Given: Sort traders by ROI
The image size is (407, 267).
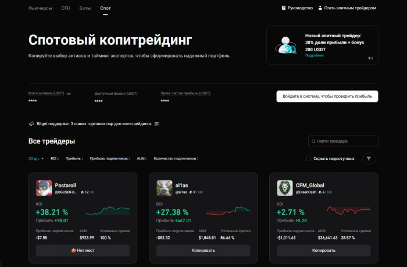Looking at the screenshot, I should (55, 158).
